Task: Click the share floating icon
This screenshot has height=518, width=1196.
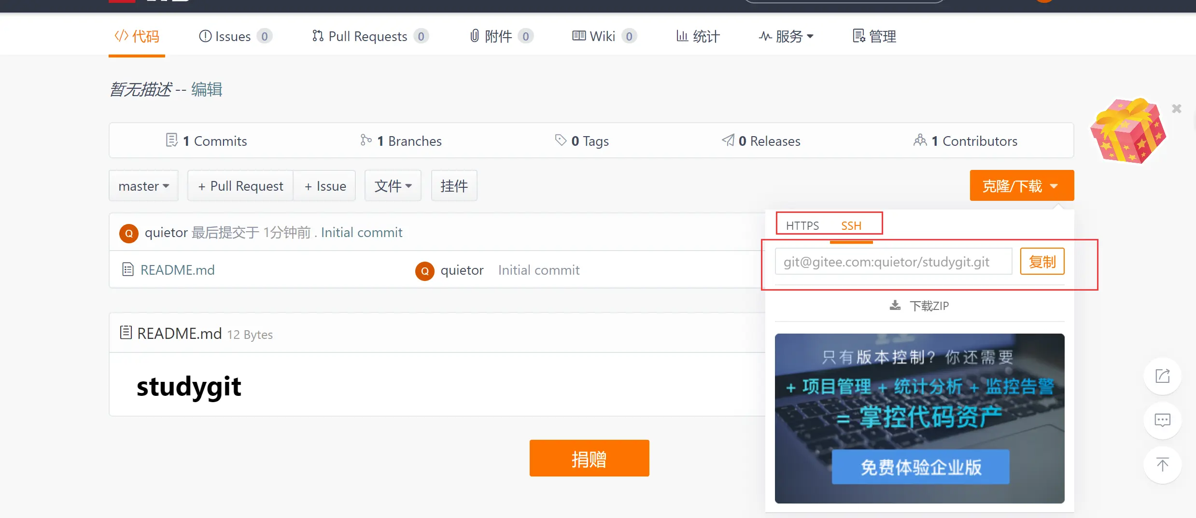Action: 1163,376
